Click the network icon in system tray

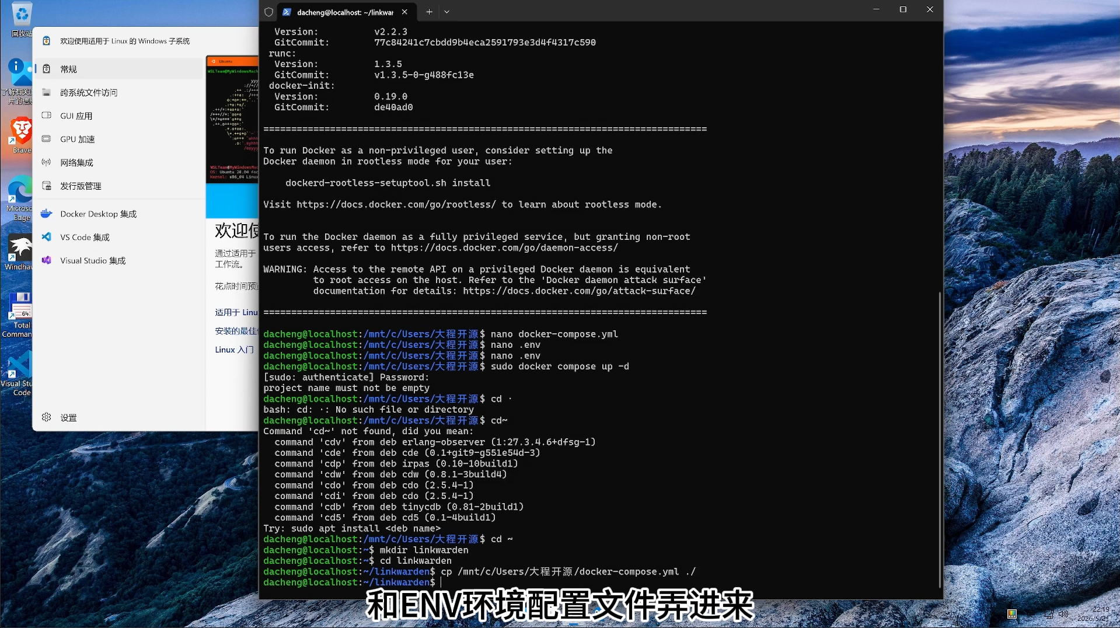[x=1049, y=614]
